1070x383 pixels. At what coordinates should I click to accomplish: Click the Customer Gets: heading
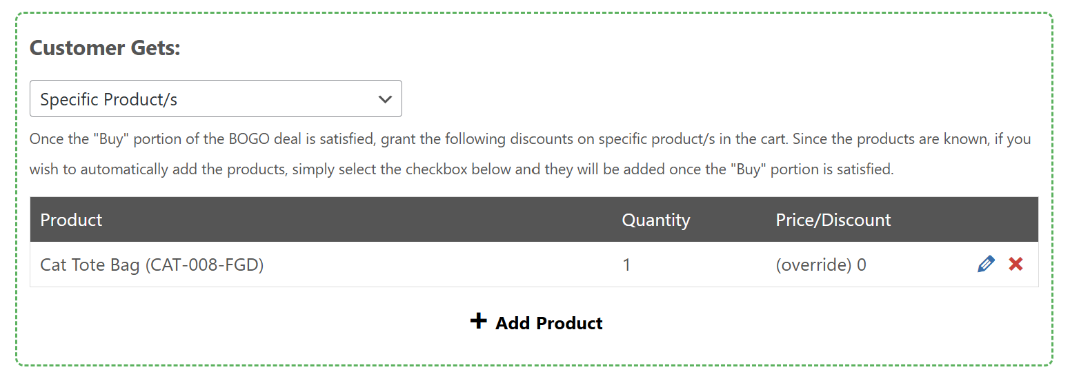pos(105,48)
